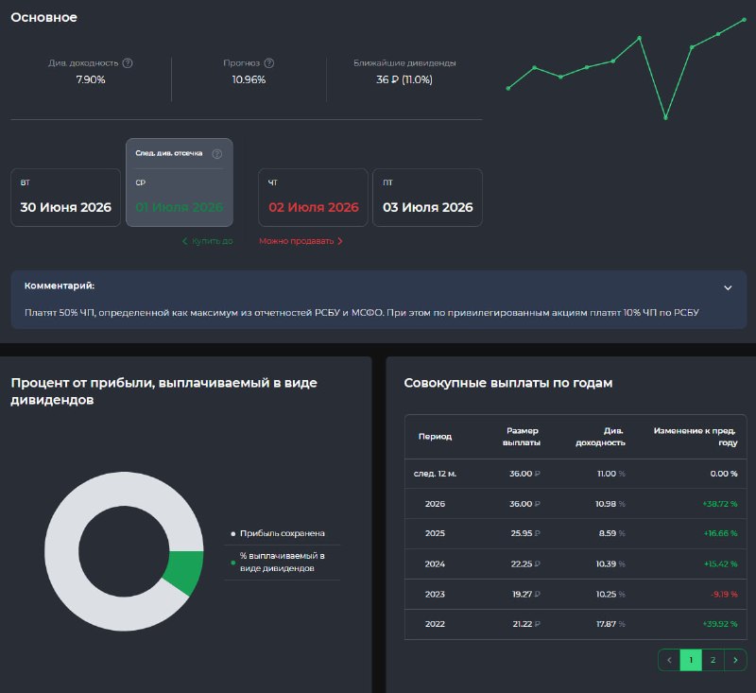Screen dimensions: 756x693
Task: Go to previous page with left pagination arrow
Action: point(669,660)
